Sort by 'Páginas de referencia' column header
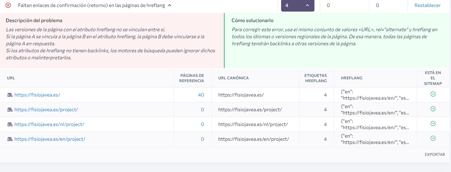 (x=192, y=78)
